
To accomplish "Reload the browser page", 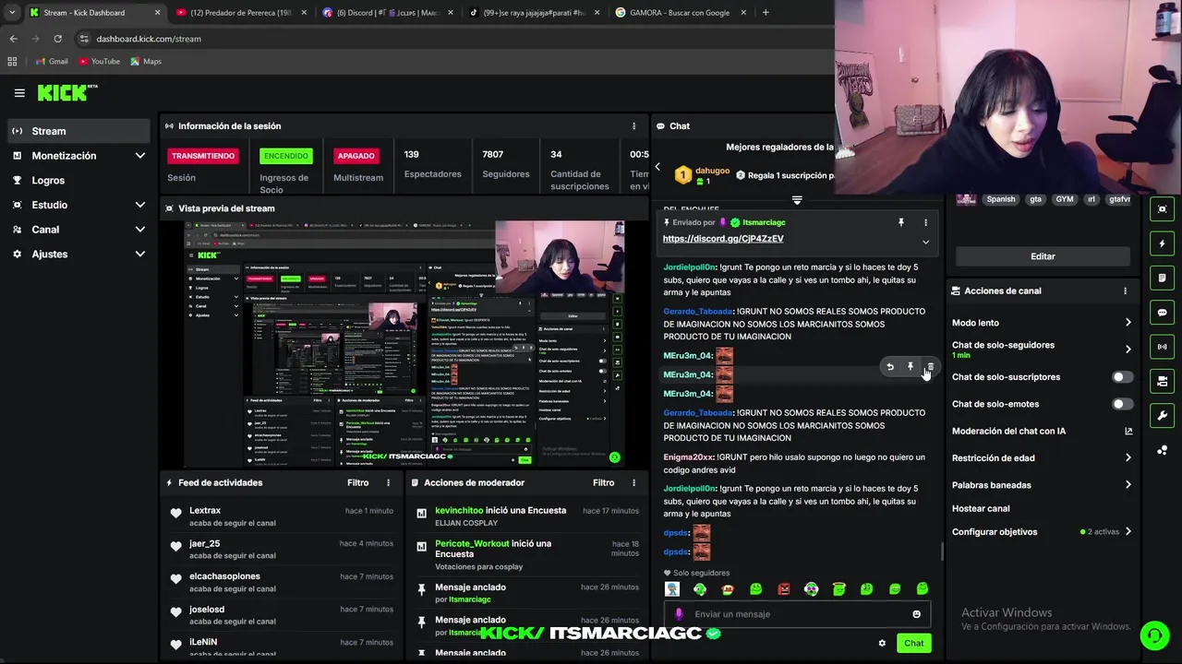I will (x=57, y=39).
